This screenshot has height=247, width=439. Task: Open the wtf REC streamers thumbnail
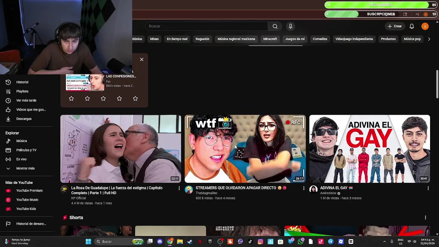point(245,149)
